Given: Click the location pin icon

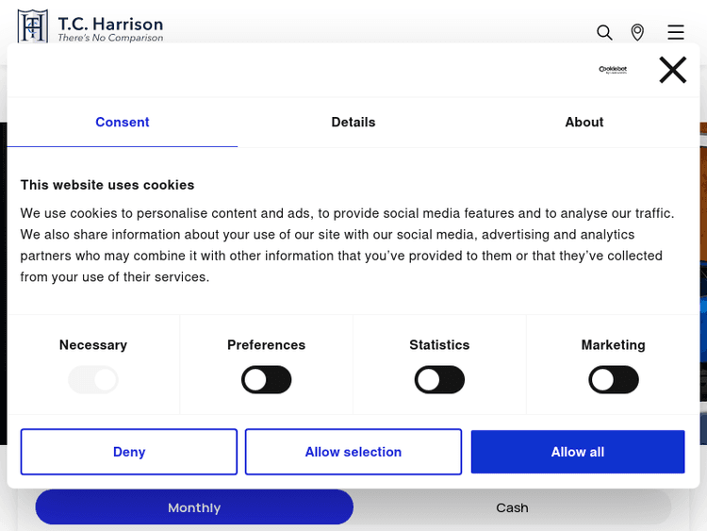Looking at the screenshot, I should click(x=637, y=32).
